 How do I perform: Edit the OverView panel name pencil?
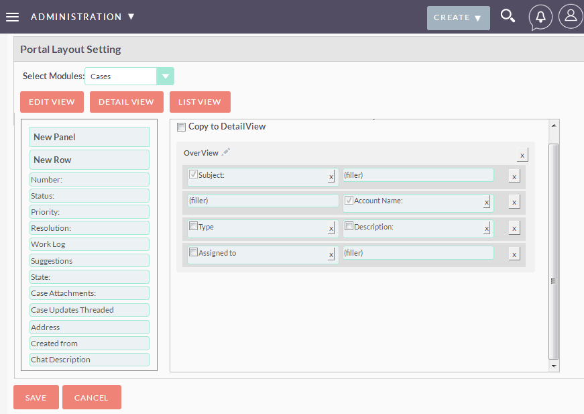click(x=226, y=152)
